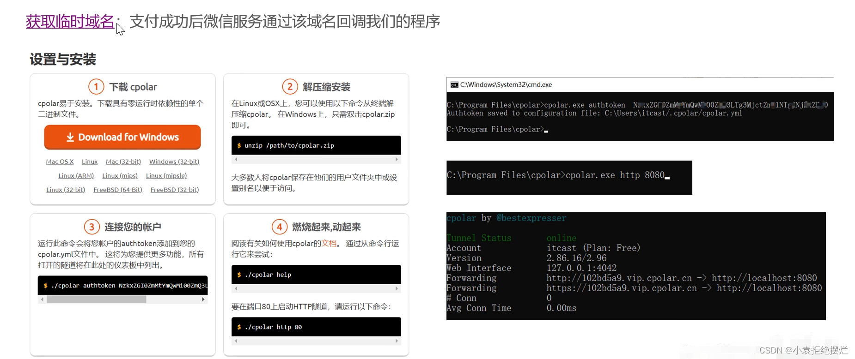
Task: Click the http://102bd5a9.vip.cpolar.cn forwarding URL
Action: (619, 278)
